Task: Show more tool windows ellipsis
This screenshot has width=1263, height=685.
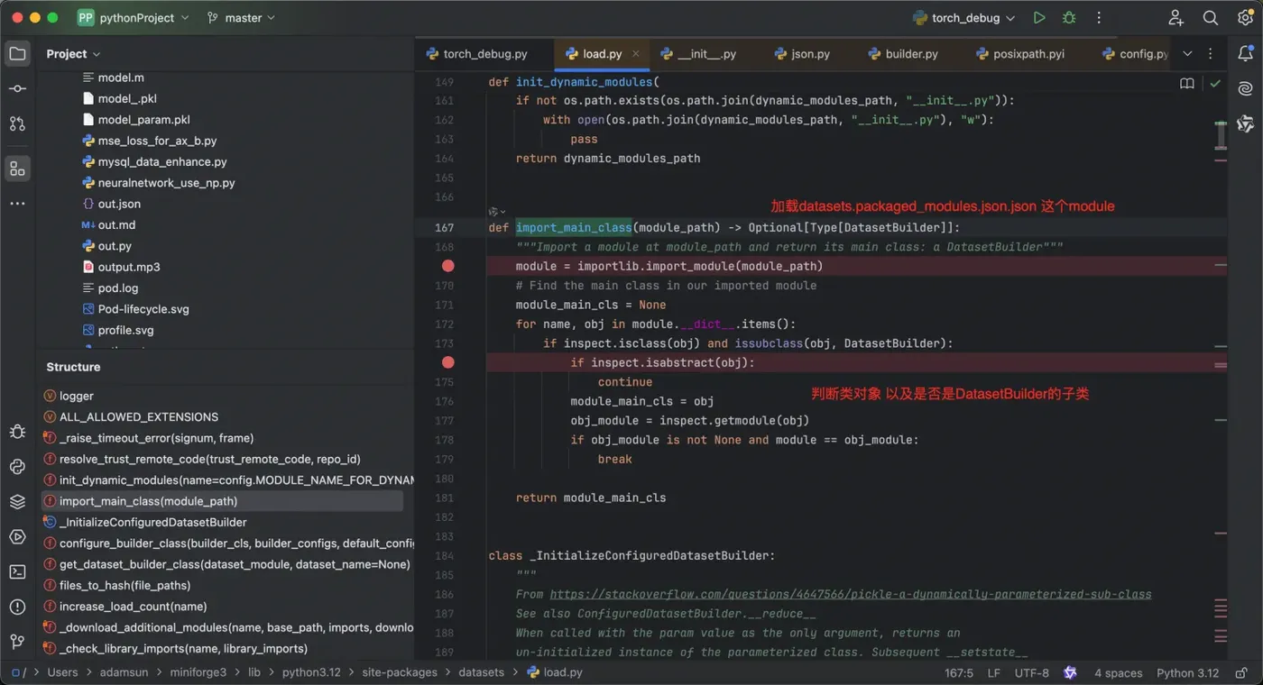Action: [17, 204]
